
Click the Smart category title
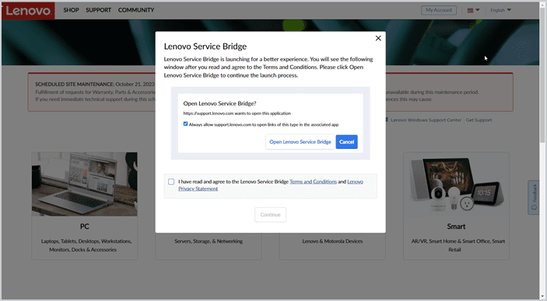[456, 227]
